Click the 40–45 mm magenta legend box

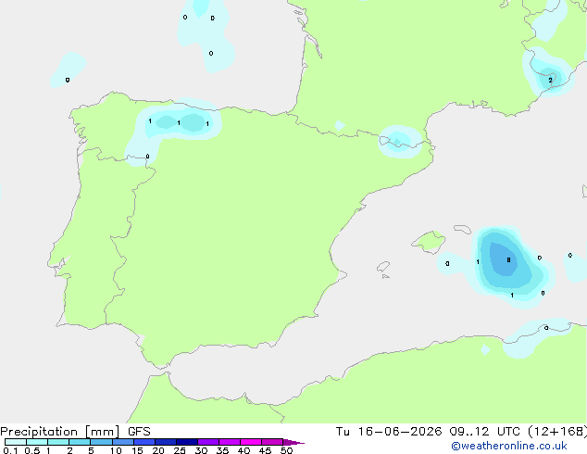(x=251, y=442)
